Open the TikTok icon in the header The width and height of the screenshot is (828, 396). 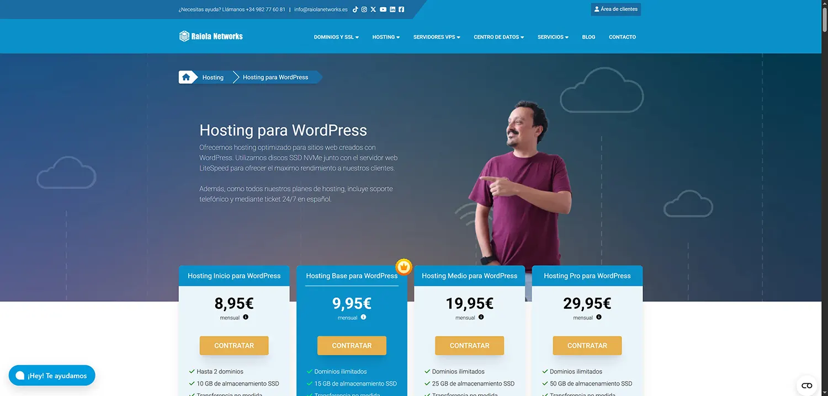355,9
